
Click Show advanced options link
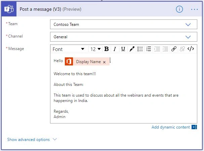[28, 140]
